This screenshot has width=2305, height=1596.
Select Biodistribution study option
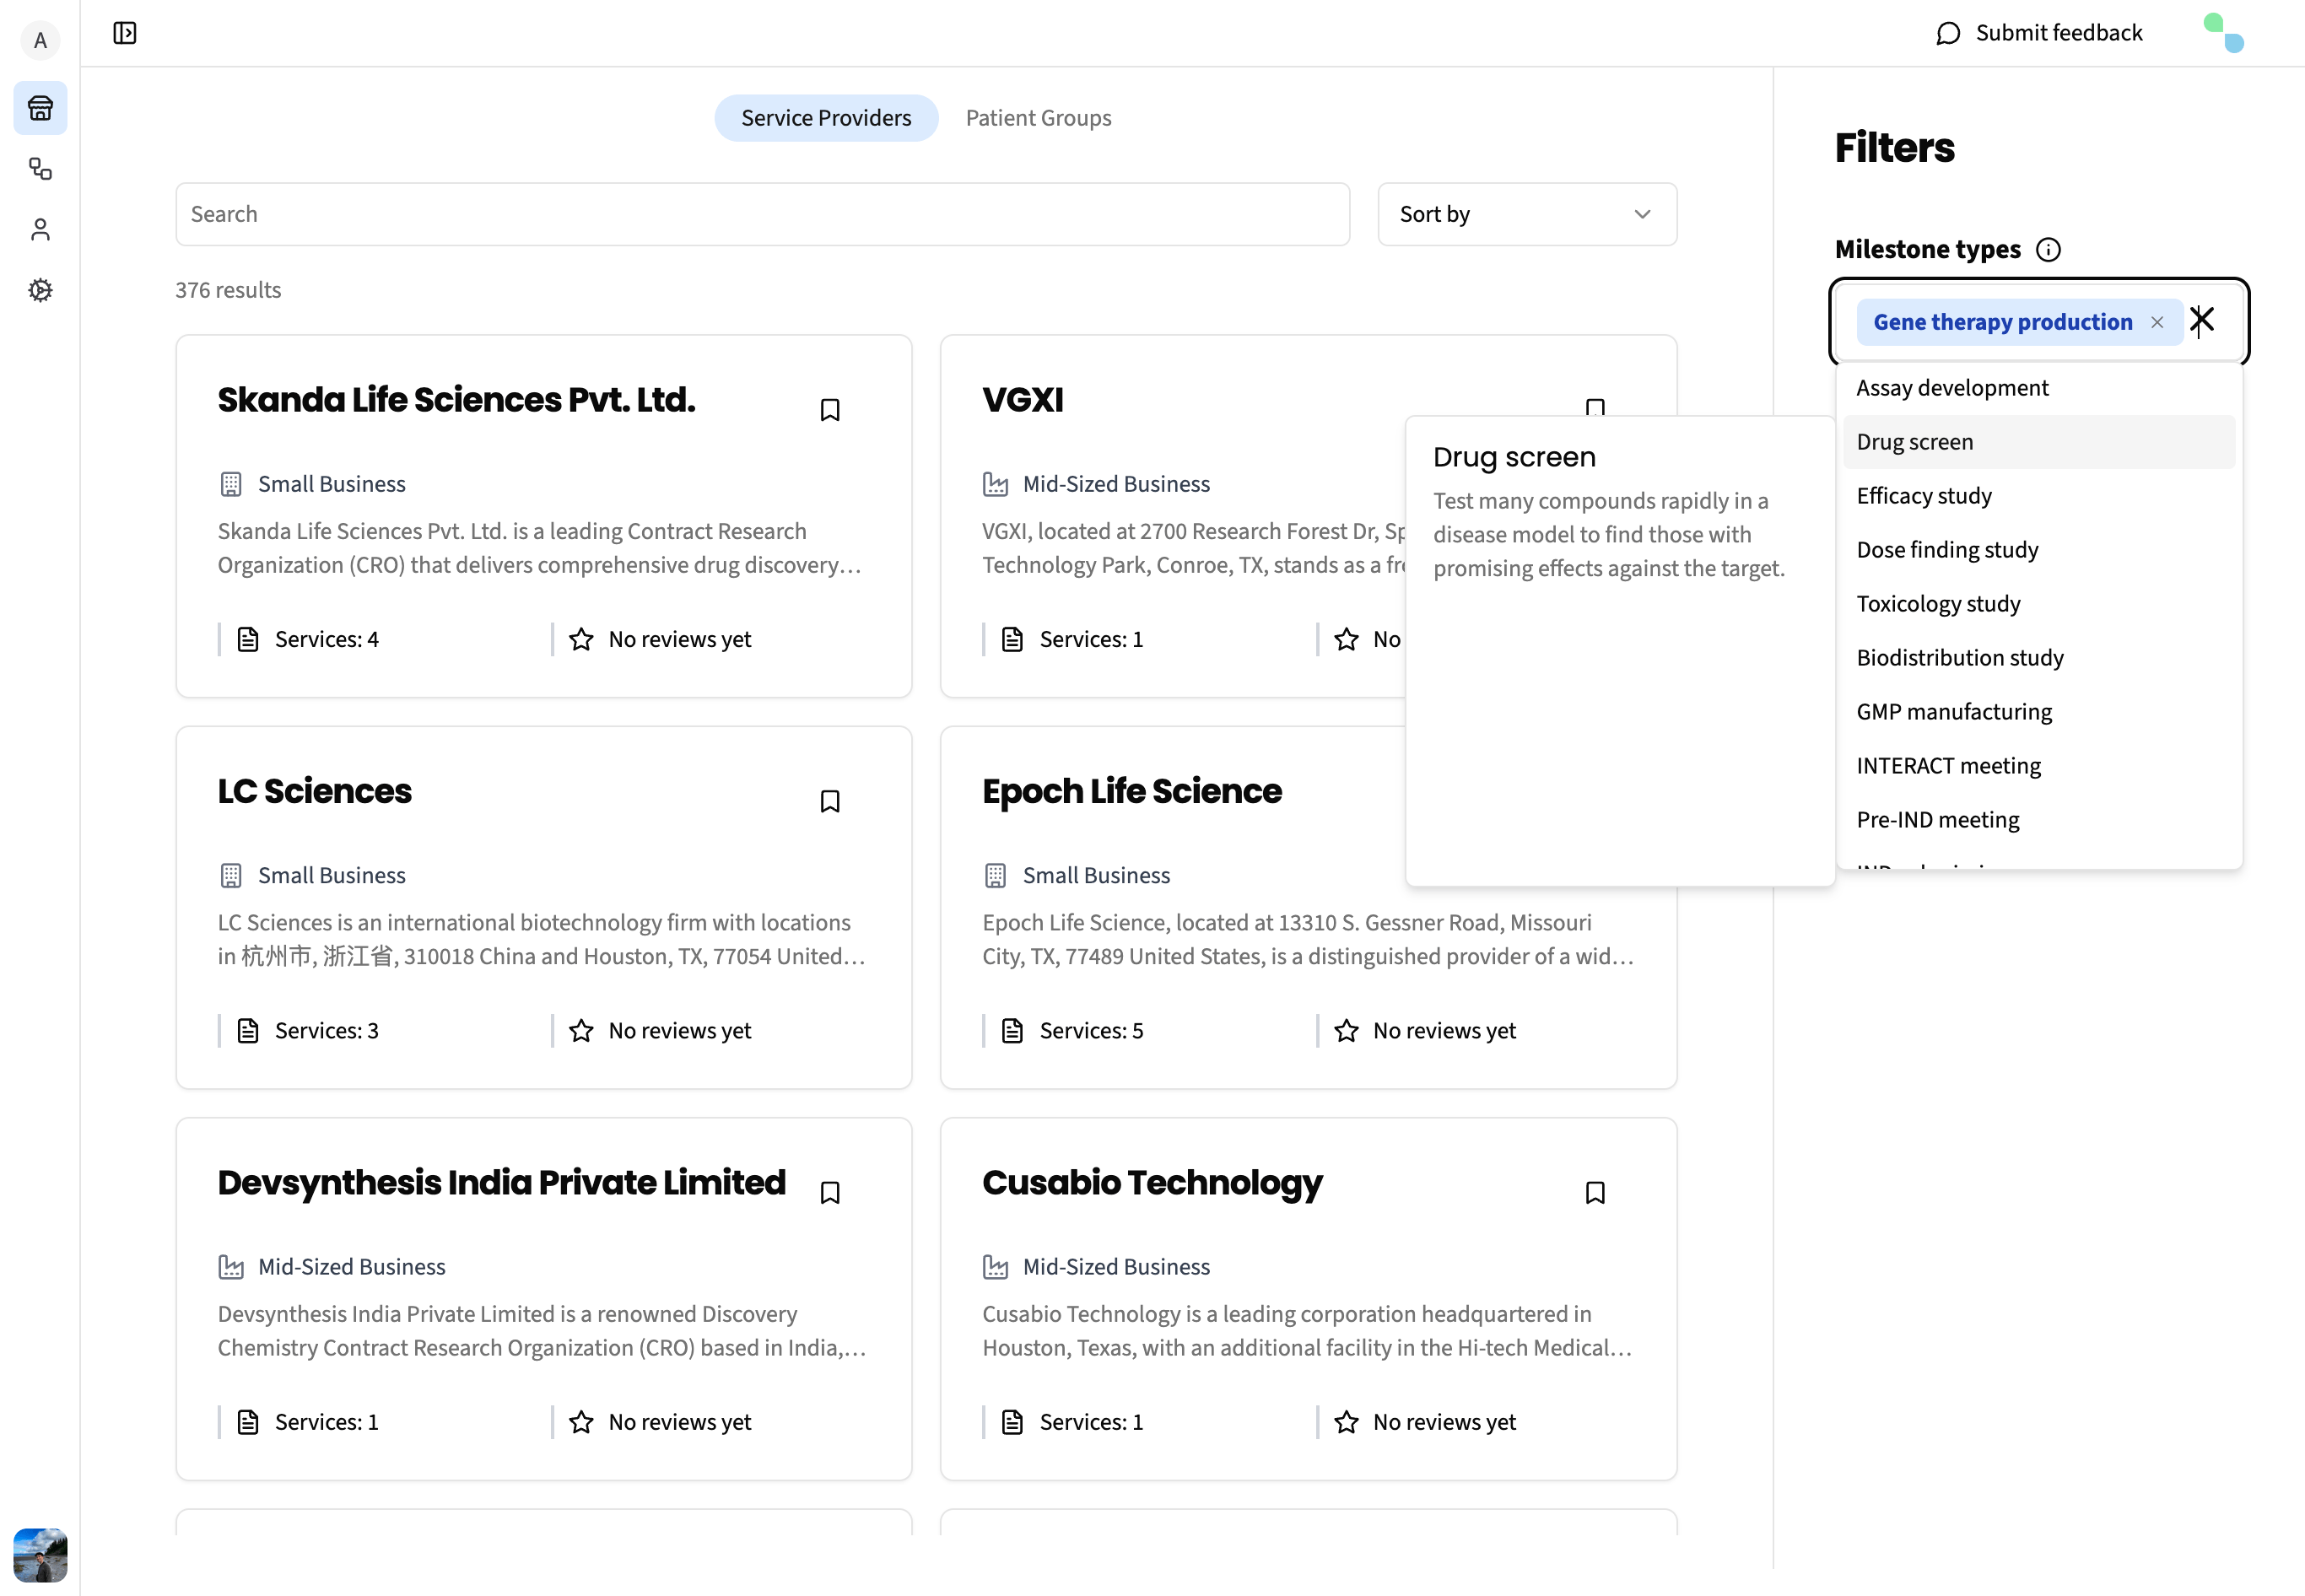2038,658
